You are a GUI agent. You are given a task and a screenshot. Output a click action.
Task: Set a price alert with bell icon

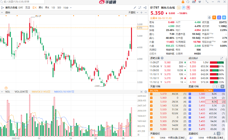click(209, 18)
